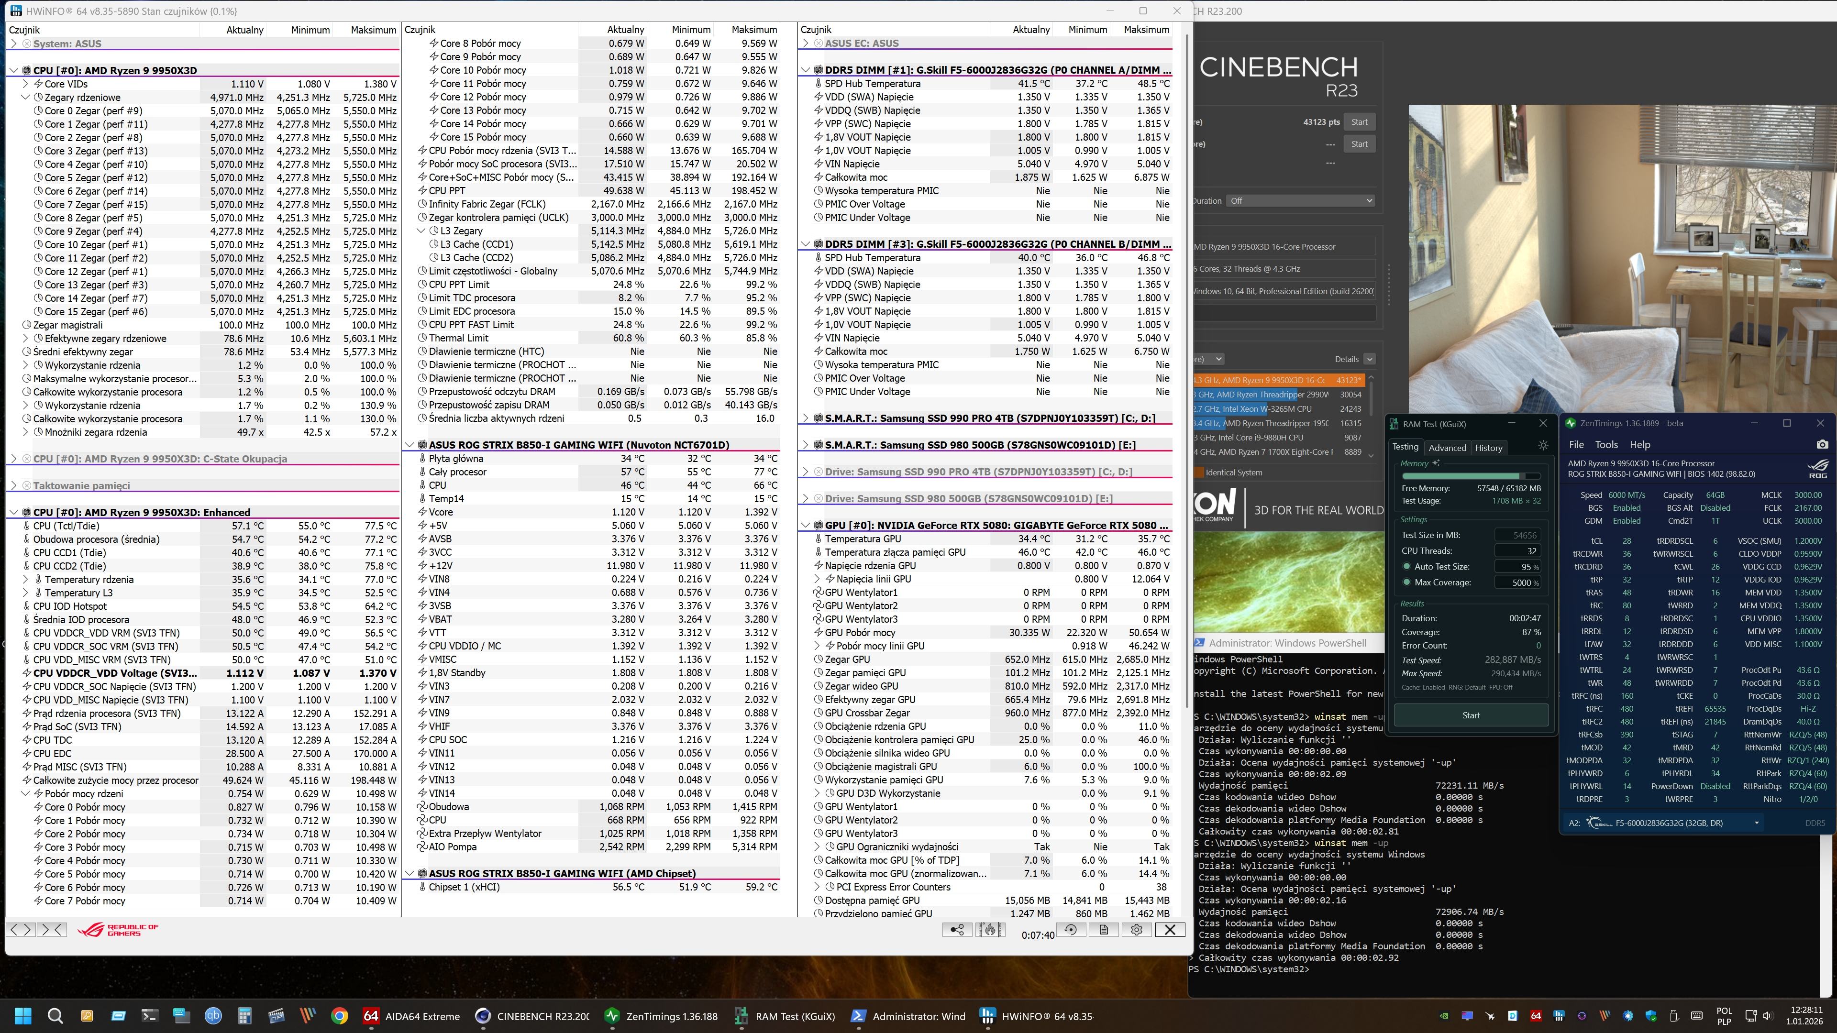Click the CPU Threads input field
1837x1033 pixels.
point(1517,550)
